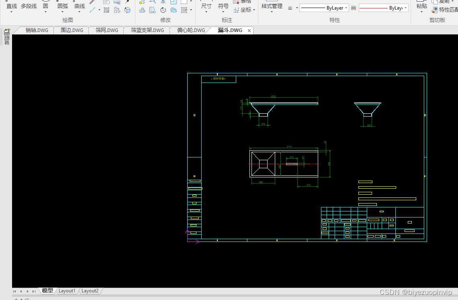Image resolution: width=458 pixels, height=300 pixels.
Task: Switch to 筛网.DWG tab
Action: coord(106,30)
